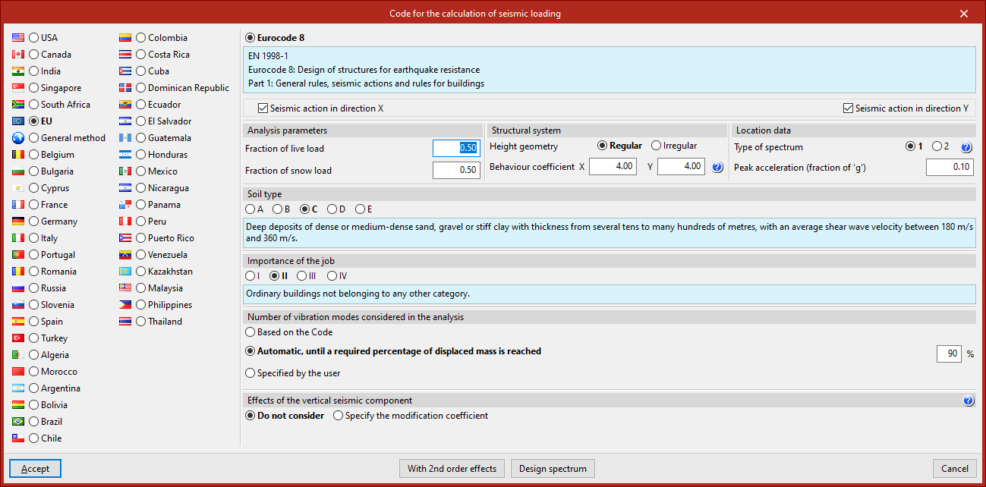Image resolution: width=986 pixels, height=487 pixels.
Task: Click the Accept button
Action: pyautogui.click(x=36, y=469)
